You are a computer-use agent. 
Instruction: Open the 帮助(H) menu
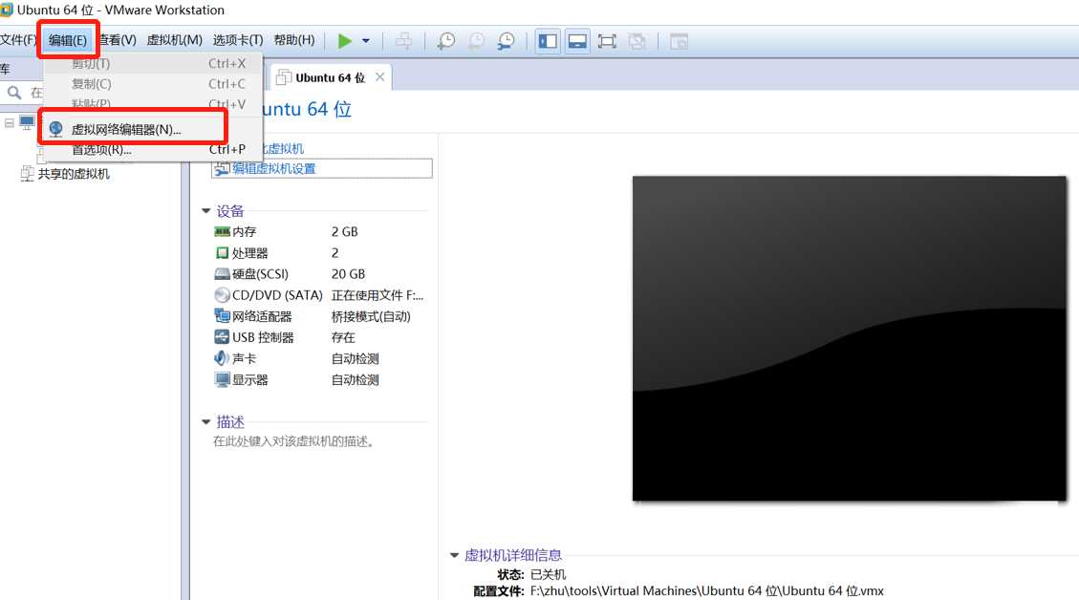coord(293,40)
